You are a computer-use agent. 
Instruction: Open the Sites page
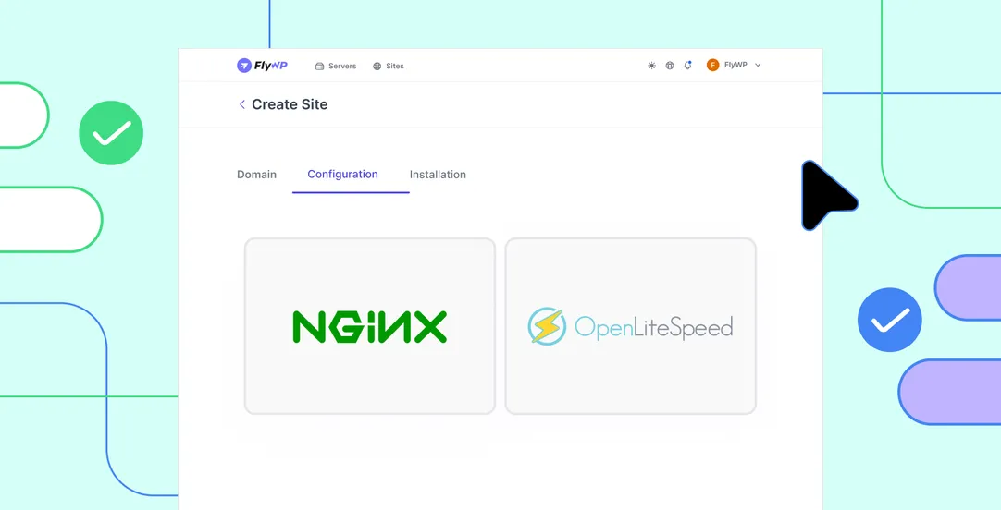pyautogui.click(x=389, y=66)
